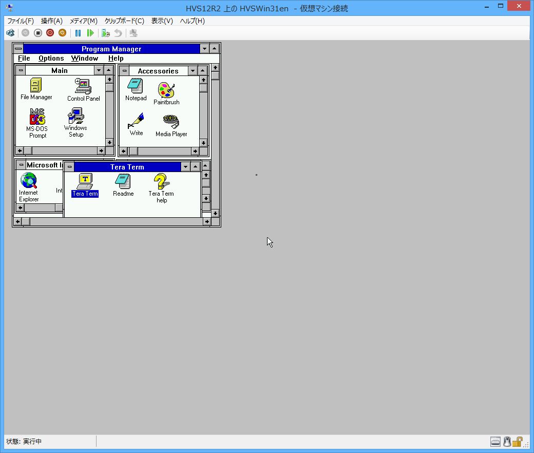
Task: Open the ファイル(F) menu
Action: click(21, 21)
